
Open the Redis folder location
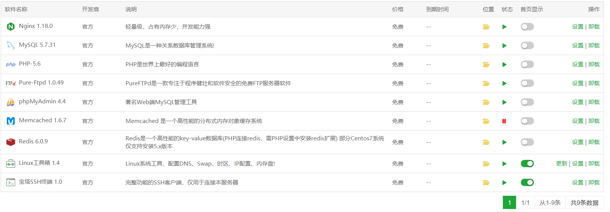pyautogui.click(x=486, y=142)
